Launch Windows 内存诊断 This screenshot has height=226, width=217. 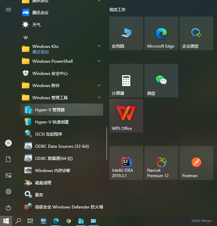[62, 170]
